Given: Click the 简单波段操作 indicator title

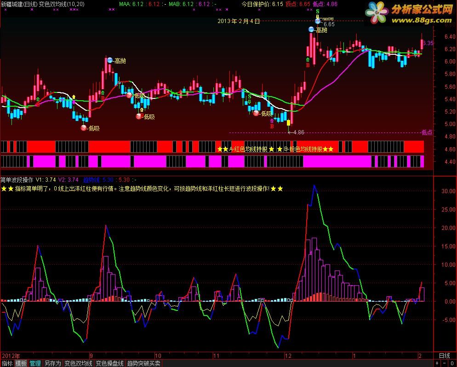Looking at the screenshot, I should point(17,180).
